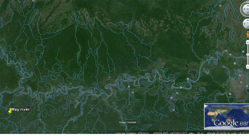This screenshot has height=136, width=249.
Task: Click the zoom slider handle
Action: tap(248, 55)
